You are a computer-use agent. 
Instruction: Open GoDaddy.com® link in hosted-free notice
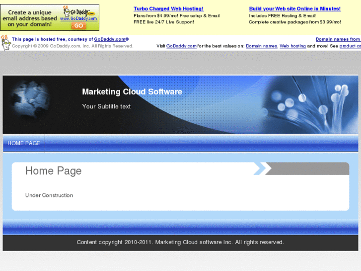pyautogui.click(x=111, y=39)
